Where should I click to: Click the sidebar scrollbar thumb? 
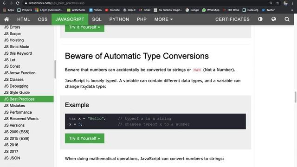point(55,69)
